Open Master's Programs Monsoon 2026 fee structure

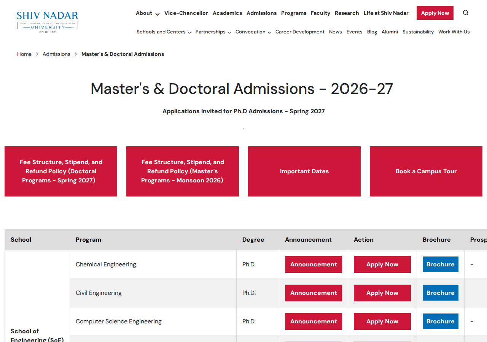[x=183, y=171]
